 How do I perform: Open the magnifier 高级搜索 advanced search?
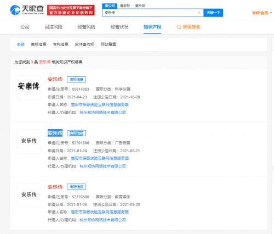pos(189,27)
